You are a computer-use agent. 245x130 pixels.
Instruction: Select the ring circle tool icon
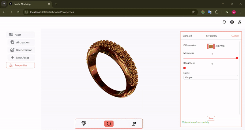click(109, 124)
